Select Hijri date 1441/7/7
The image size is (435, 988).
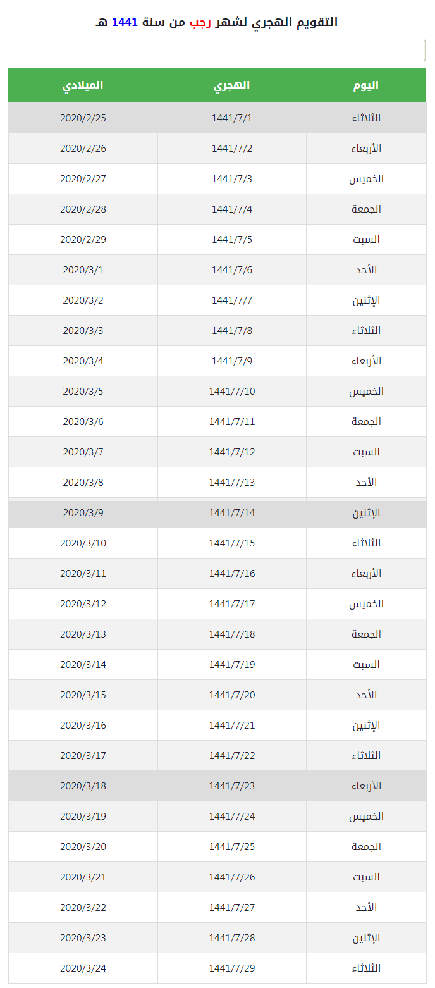coord(232,300)
